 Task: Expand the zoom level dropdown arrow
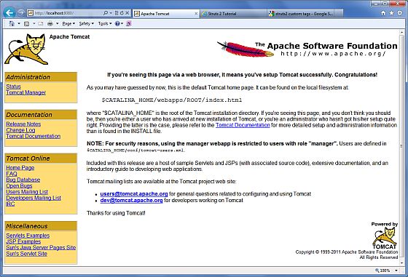[396, 270]
